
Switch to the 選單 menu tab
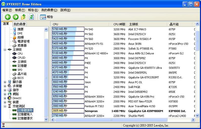tap(6, 24)
